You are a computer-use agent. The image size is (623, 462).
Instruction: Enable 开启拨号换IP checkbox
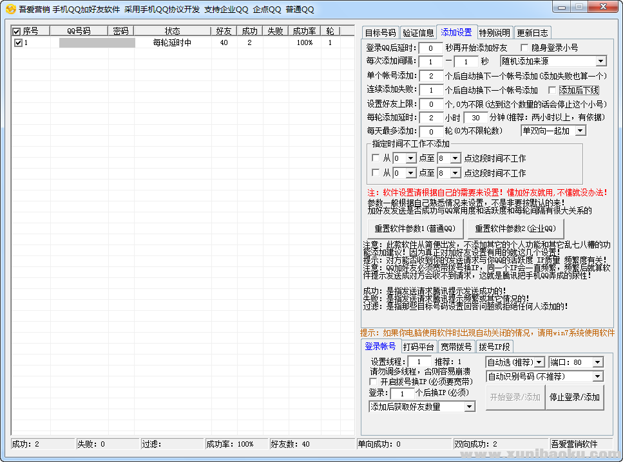[x=374, y=382]
